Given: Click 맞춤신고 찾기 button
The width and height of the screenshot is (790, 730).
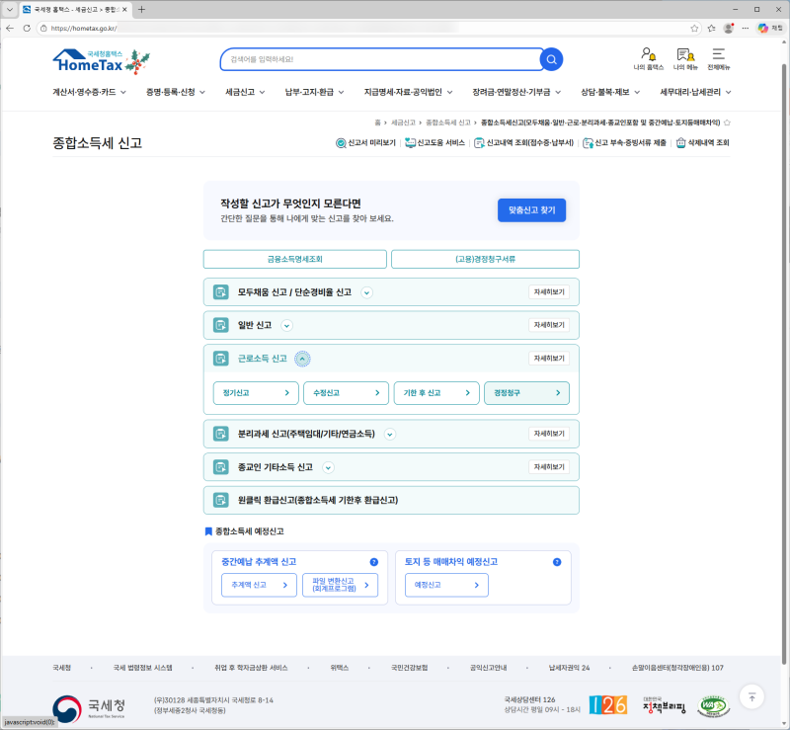Looking at the screenshot, I should [x=531, y=210].
